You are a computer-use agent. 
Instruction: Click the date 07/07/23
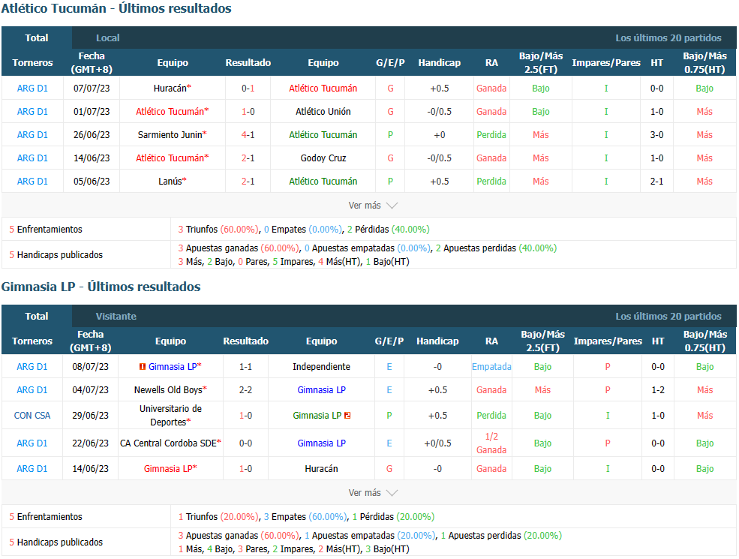(92, 89)
